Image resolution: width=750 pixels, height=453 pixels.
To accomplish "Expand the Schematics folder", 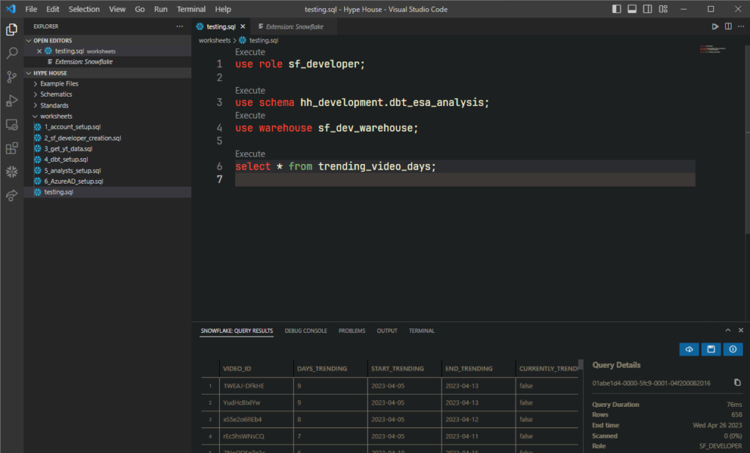I will click(56, 94).
